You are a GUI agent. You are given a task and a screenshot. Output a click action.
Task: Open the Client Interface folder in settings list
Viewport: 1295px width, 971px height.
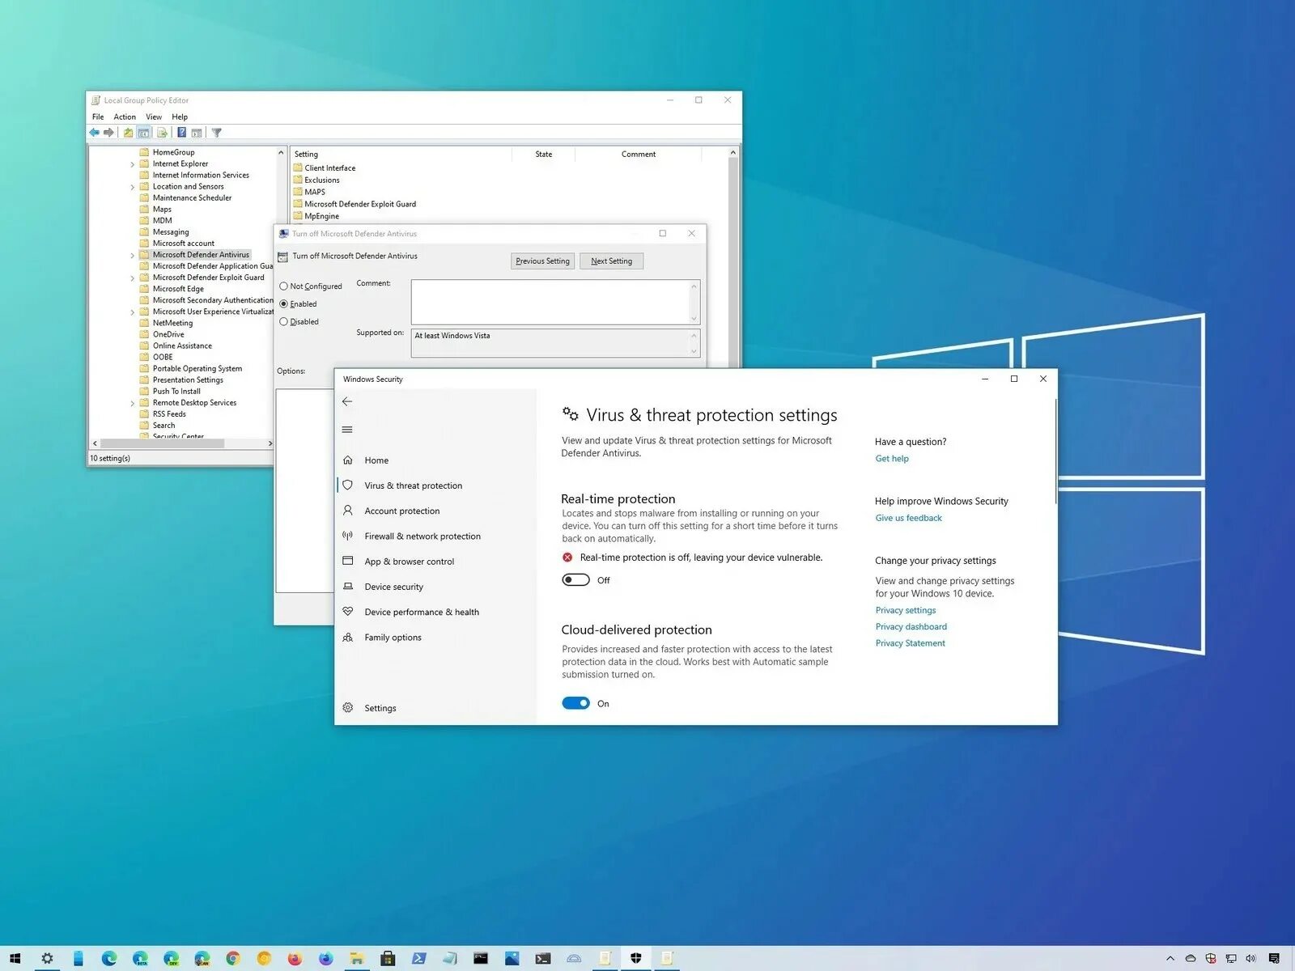(330, 168)
